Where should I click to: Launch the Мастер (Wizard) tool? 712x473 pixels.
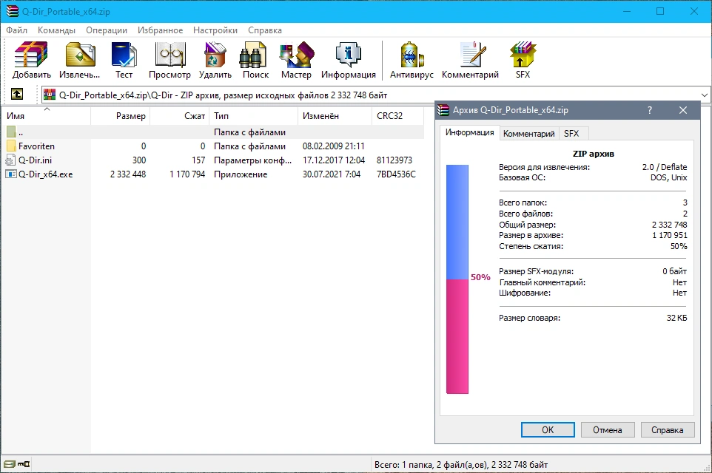pos(296,61)
